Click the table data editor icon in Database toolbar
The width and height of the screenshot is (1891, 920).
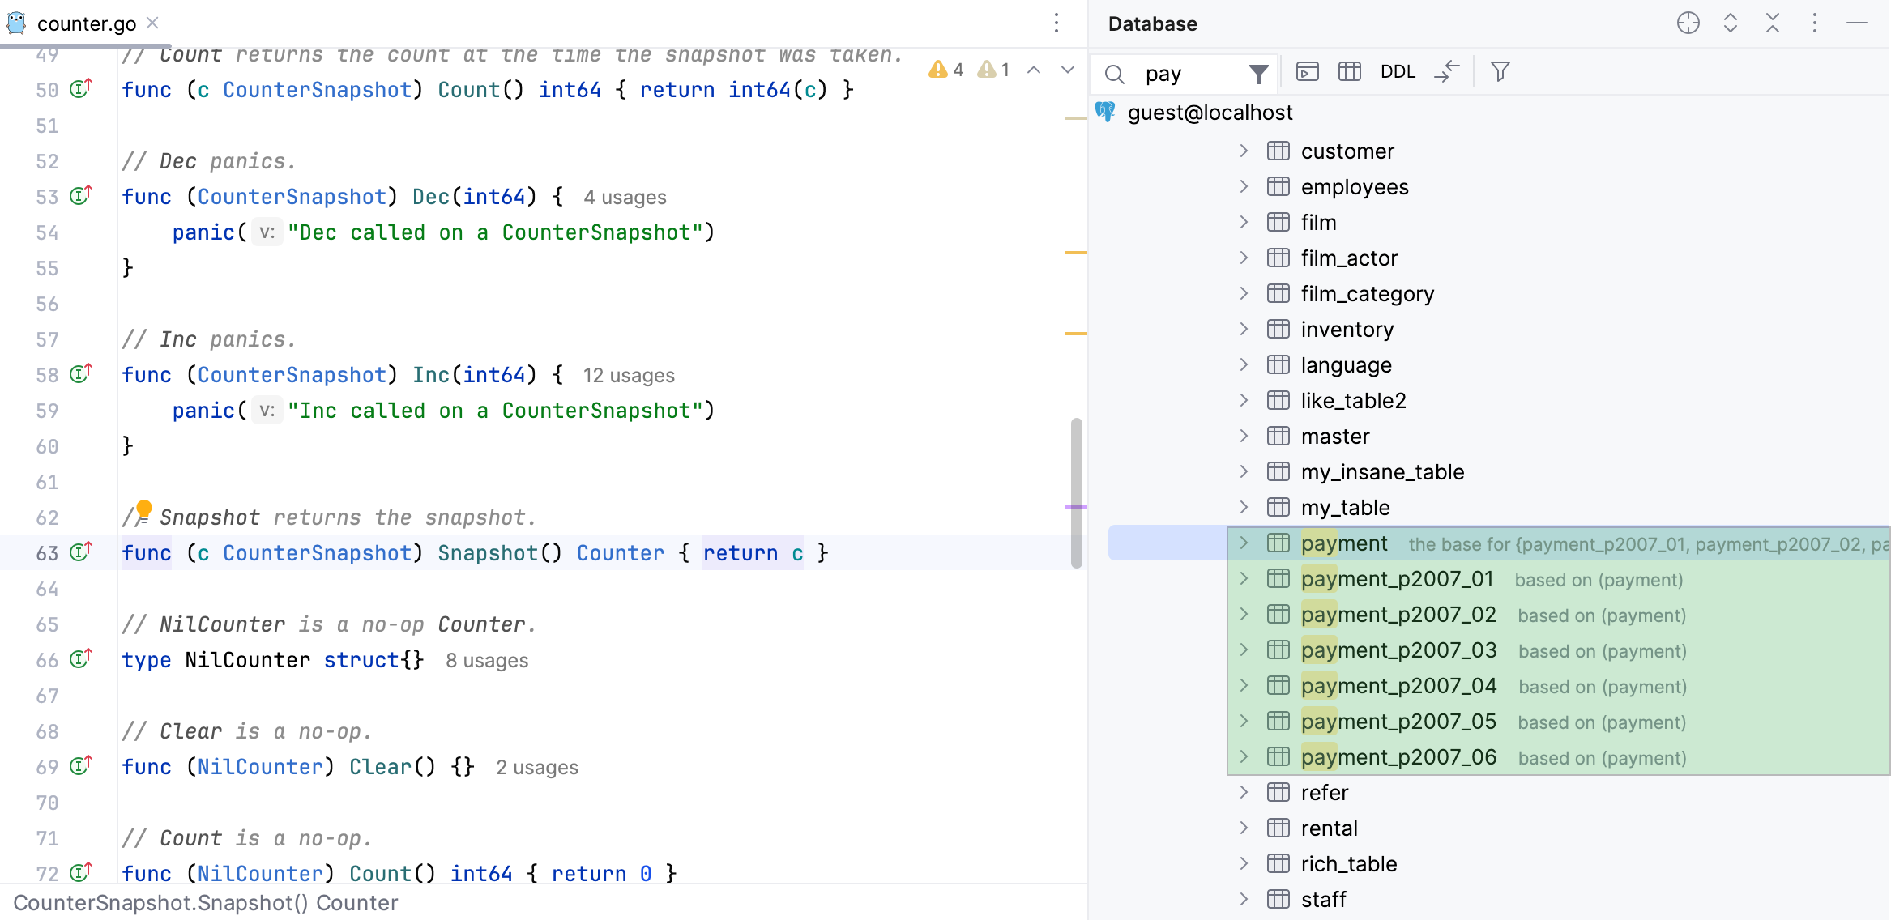1349,72
